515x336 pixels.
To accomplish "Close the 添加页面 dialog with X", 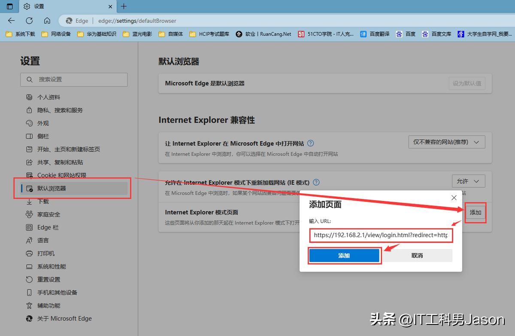I will [454, 198].
